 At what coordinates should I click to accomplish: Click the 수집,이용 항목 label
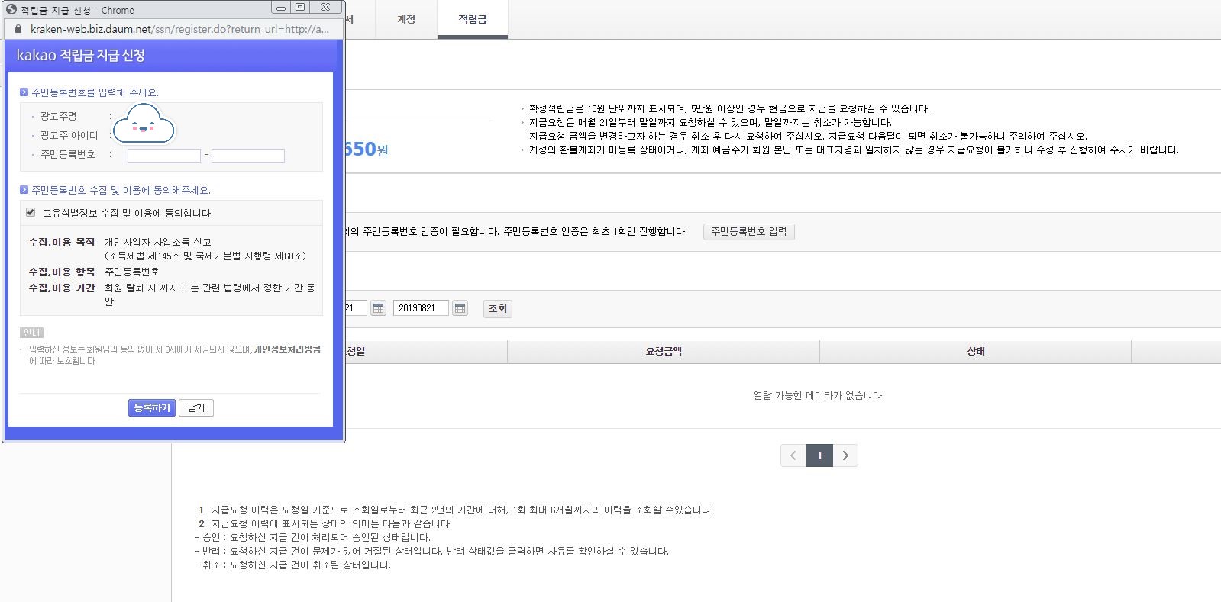62,272
